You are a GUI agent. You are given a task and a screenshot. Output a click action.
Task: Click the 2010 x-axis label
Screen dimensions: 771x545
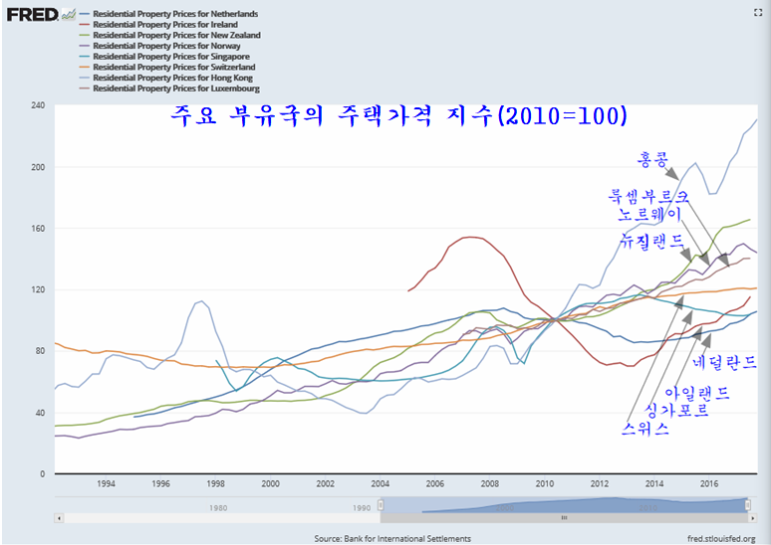(544, 483)
